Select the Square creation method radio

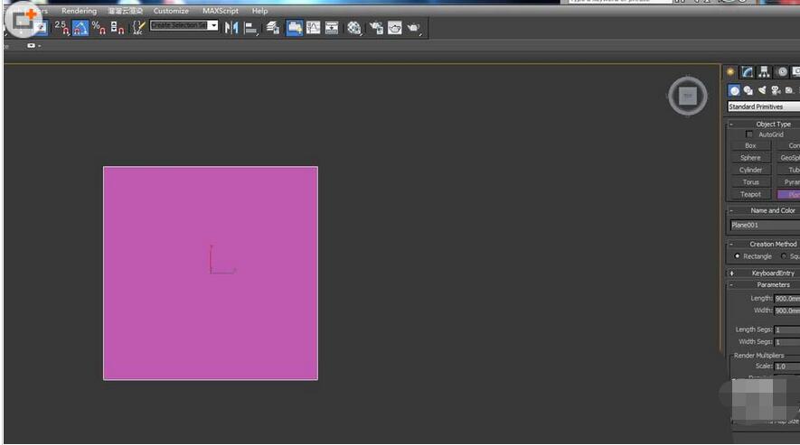pos(785,256)
